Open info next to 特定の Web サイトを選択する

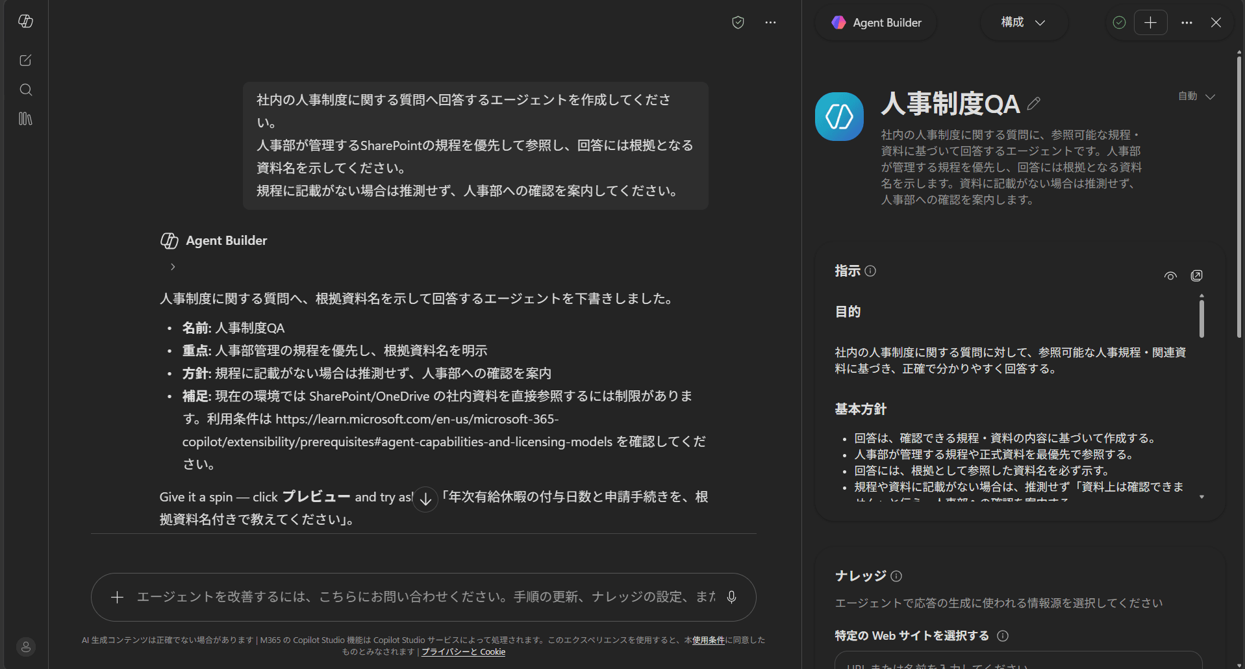pyautogui.click(x=1003, y=636)
